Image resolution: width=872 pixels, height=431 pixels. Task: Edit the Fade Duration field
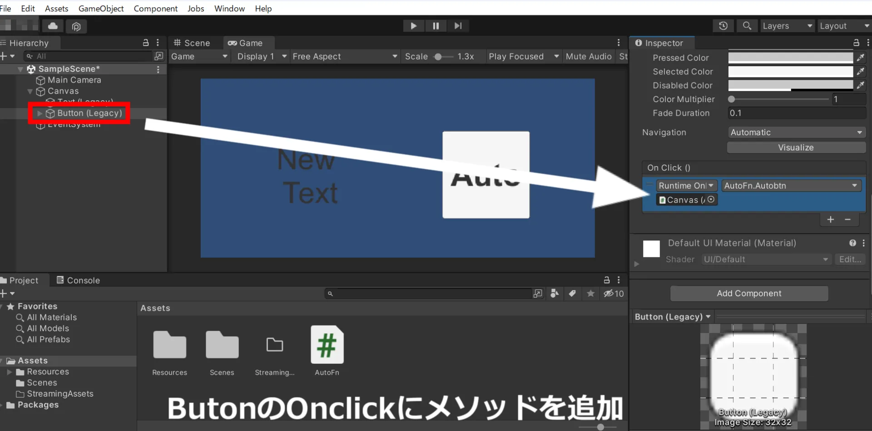(797, 113)
